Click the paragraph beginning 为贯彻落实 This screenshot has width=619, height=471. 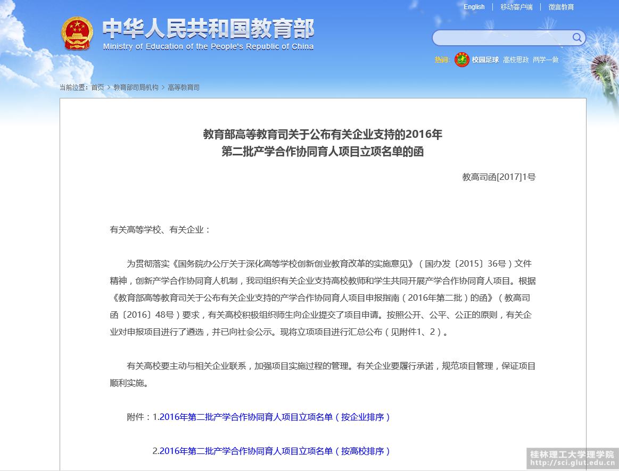point(323,298)
